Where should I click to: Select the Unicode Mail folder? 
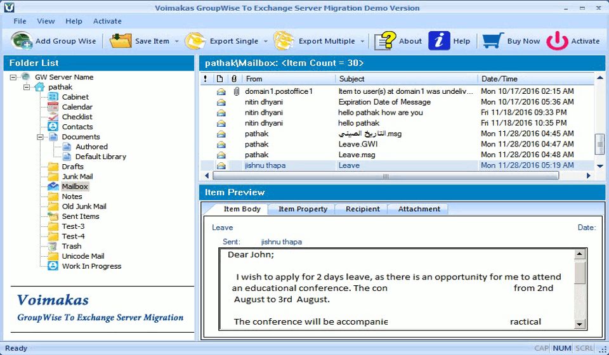coord(83,256)
